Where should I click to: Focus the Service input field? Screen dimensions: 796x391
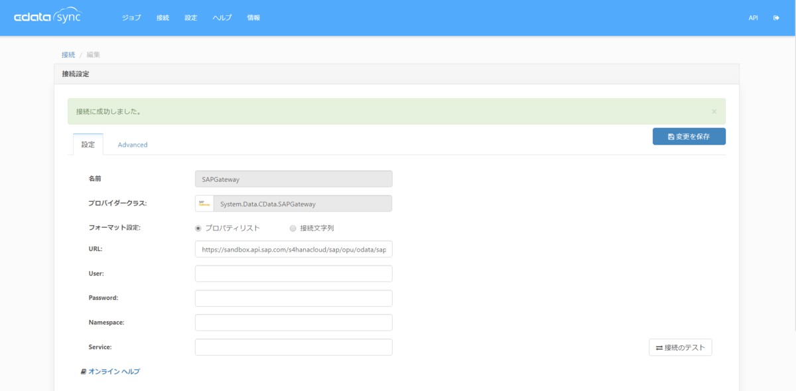[x=294, y=347]
